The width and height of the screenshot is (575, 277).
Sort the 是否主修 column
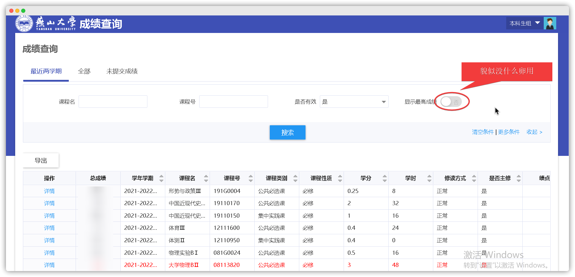pyautogui.click(x=519, y=178)
